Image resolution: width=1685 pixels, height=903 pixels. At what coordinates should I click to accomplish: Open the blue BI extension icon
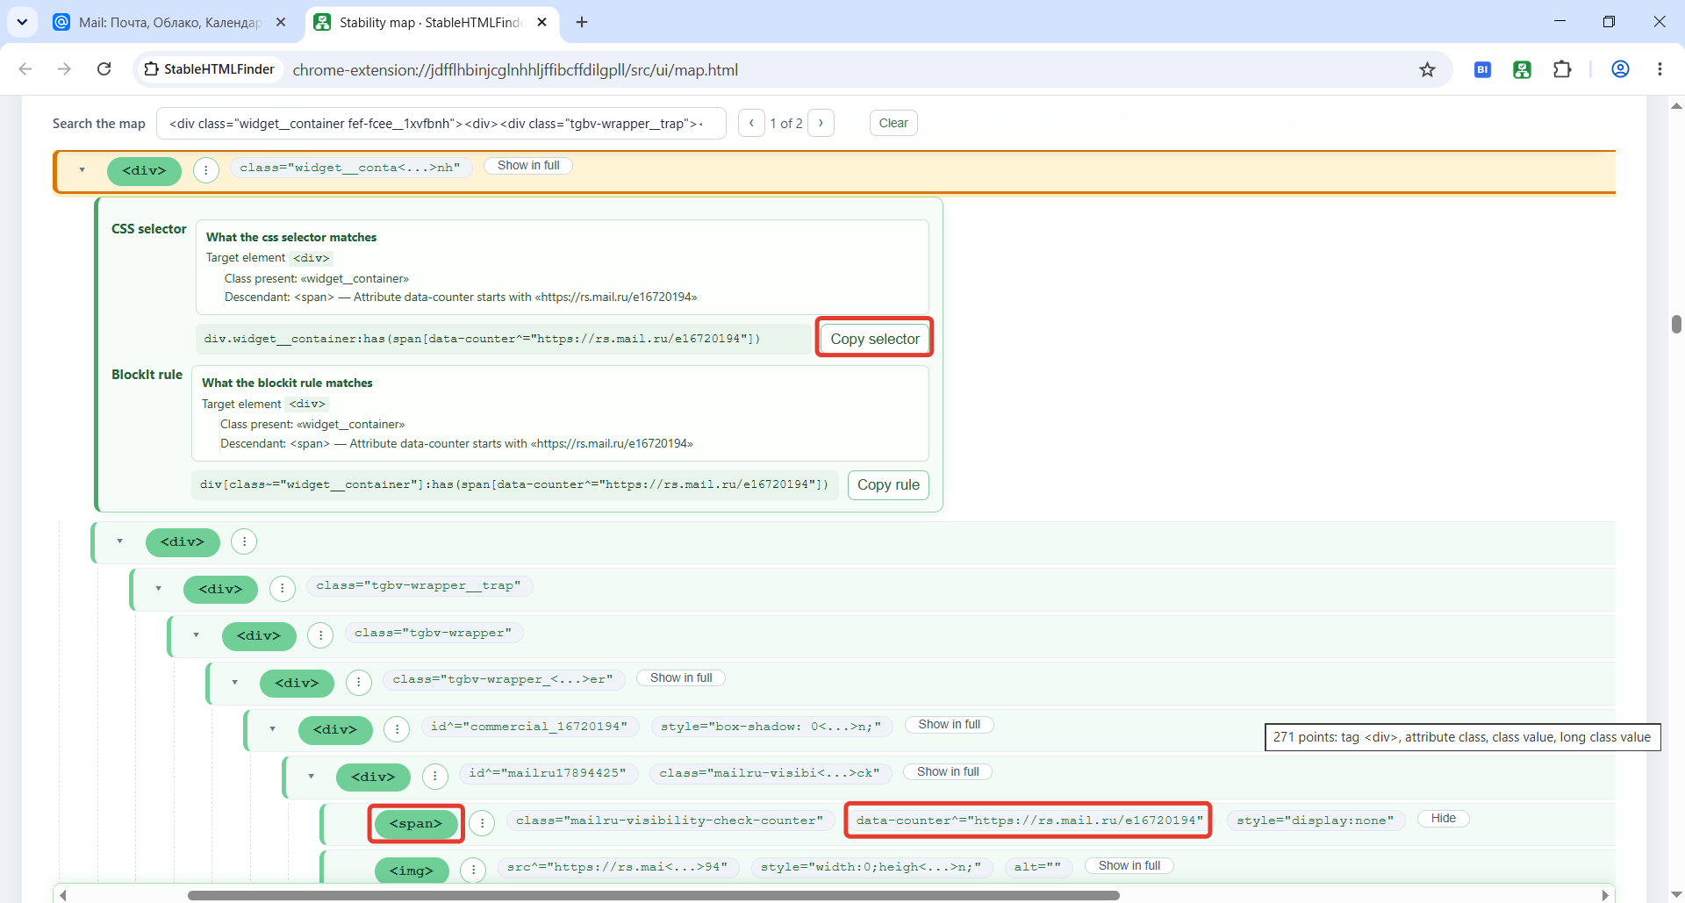point(1482,69)
